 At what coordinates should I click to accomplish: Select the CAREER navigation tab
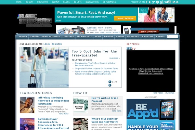[x=34, y=36]
